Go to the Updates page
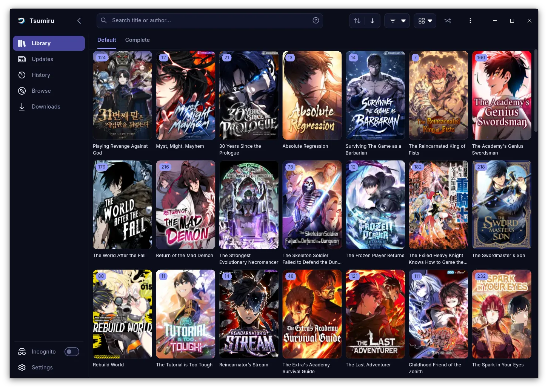Image resolution: width=548 pixels, height=389 pixels. [49, 59]
